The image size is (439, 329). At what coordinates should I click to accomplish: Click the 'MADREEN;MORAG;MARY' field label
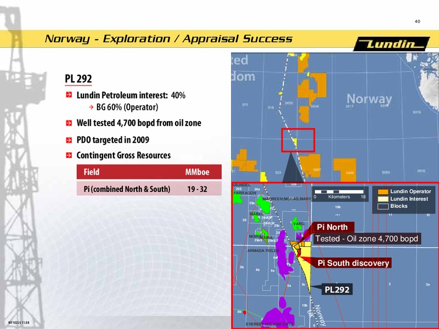click(286, 199)
